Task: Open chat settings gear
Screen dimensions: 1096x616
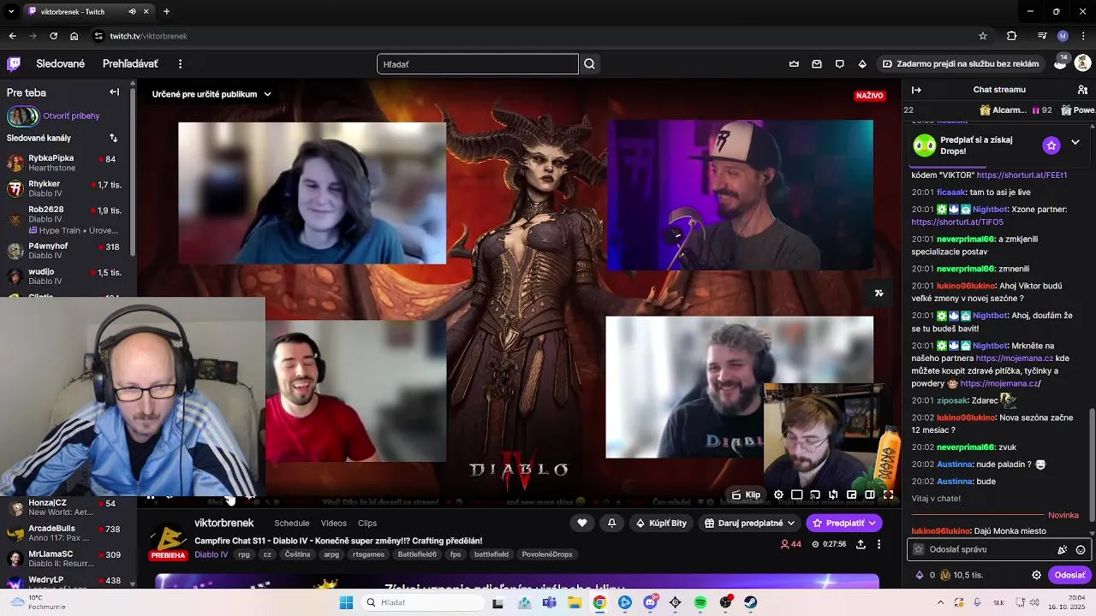Action: 1036,575
